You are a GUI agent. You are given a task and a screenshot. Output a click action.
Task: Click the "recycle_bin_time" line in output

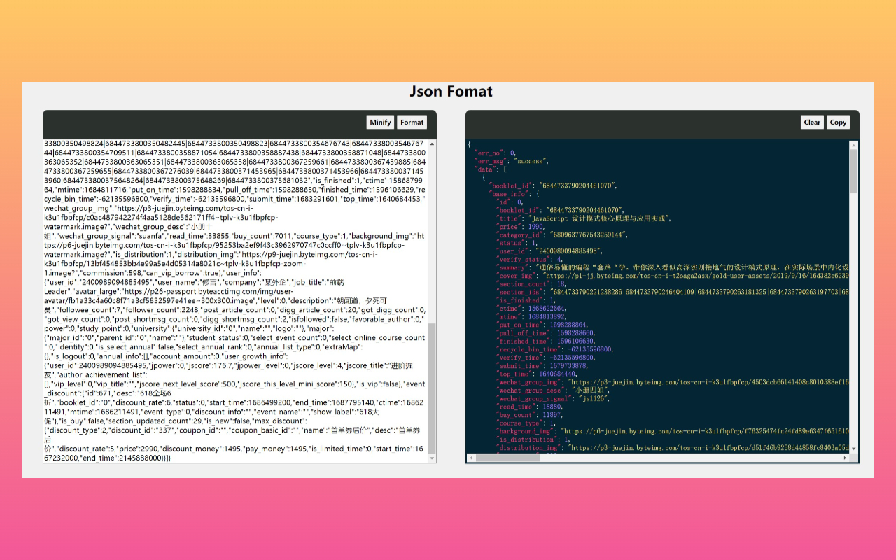tap(555, 349)
